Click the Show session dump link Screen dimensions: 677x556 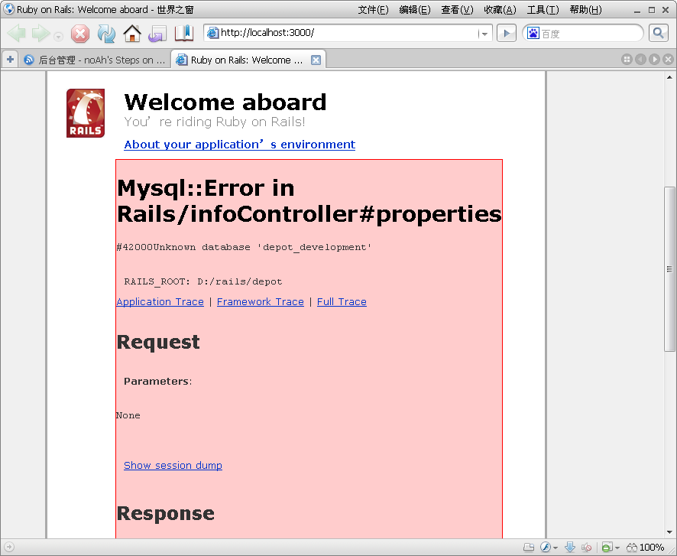tap(173, 465)
